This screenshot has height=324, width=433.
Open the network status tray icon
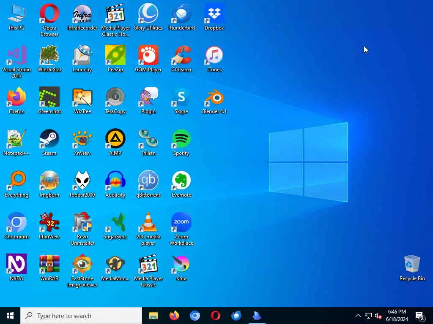point(368,316)
